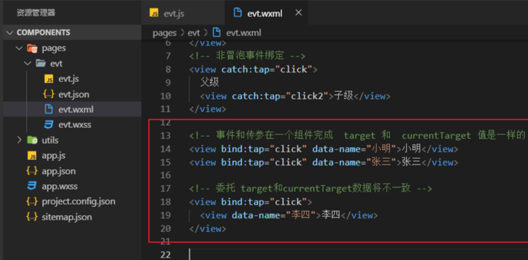This screenshot has height=260, width=528.
Task: Expand the utils folder chevron
Action: pyautogui.click(x=19, y=140)
